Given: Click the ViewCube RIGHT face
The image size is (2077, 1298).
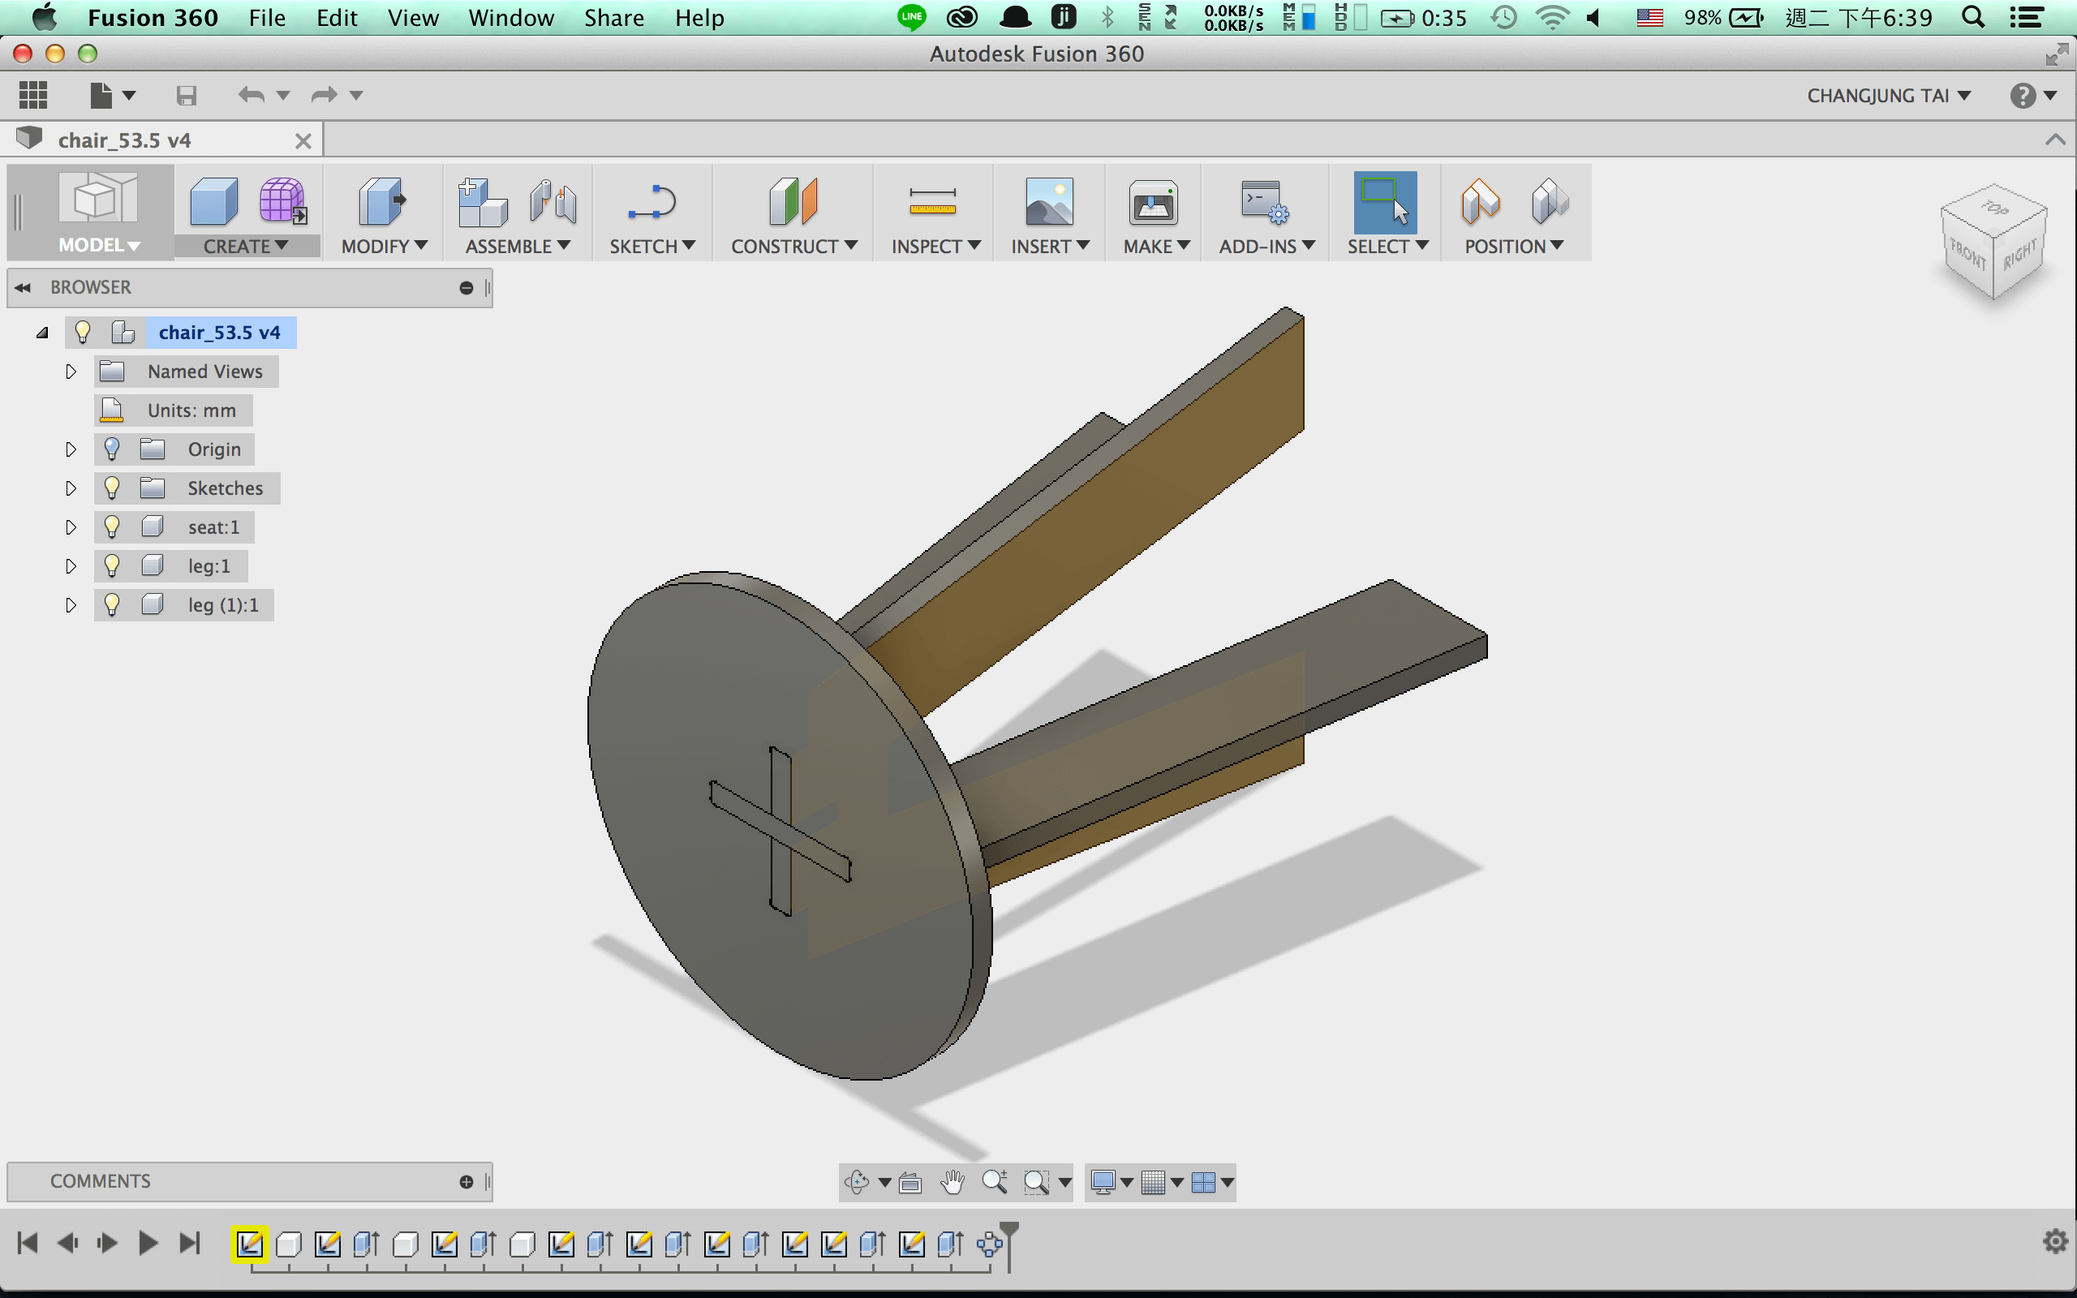Looking at the screenshot, I should tap(2019, 255).
